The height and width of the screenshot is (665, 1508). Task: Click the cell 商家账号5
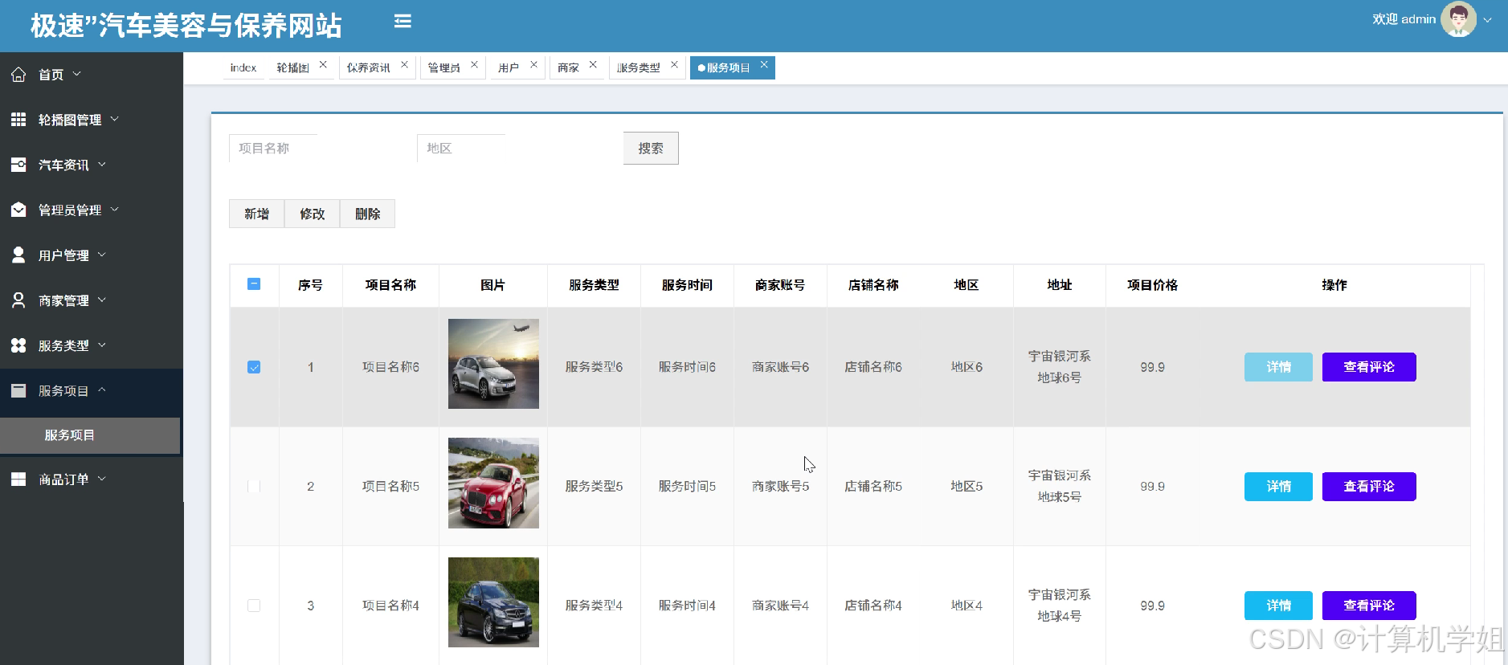click(x=780, y=487)
